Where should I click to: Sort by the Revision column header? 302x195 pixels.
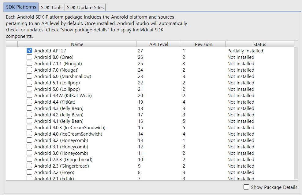203,44
